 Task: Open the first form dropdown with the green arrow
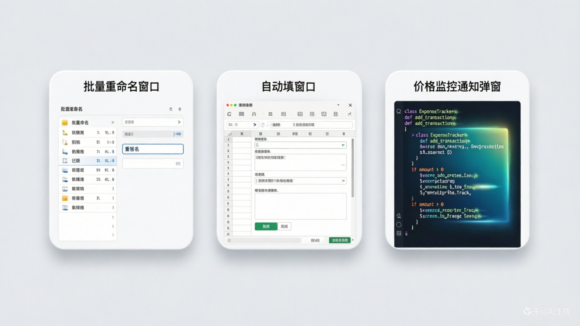coord(300,145)
